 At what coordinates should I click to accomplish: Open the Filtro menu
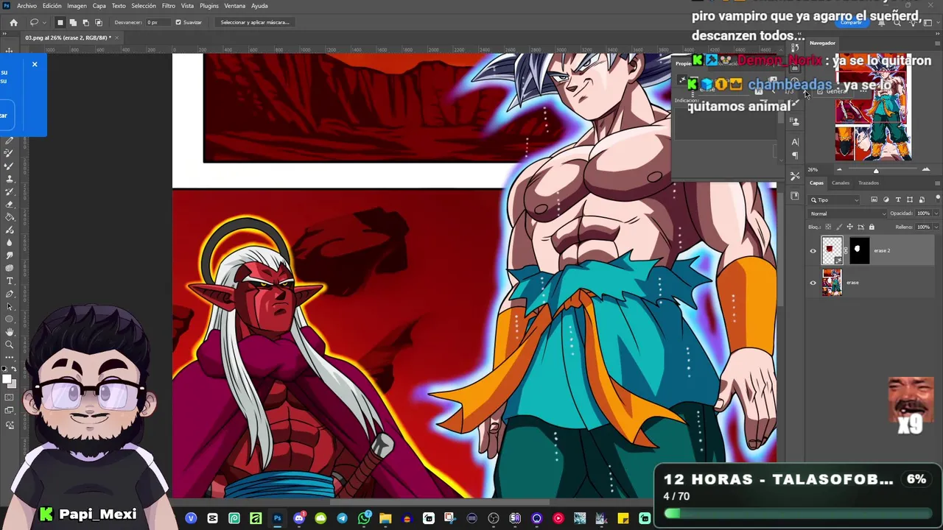coord(169,6)
